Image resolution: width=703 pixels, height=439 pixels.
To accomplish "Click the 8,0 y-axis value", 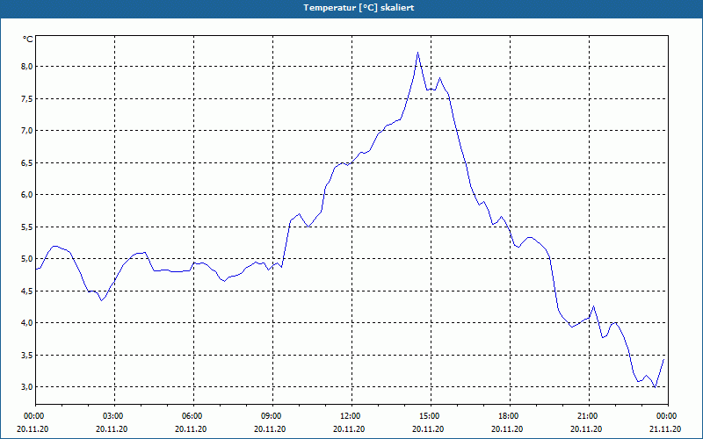I will click(28, 67).
